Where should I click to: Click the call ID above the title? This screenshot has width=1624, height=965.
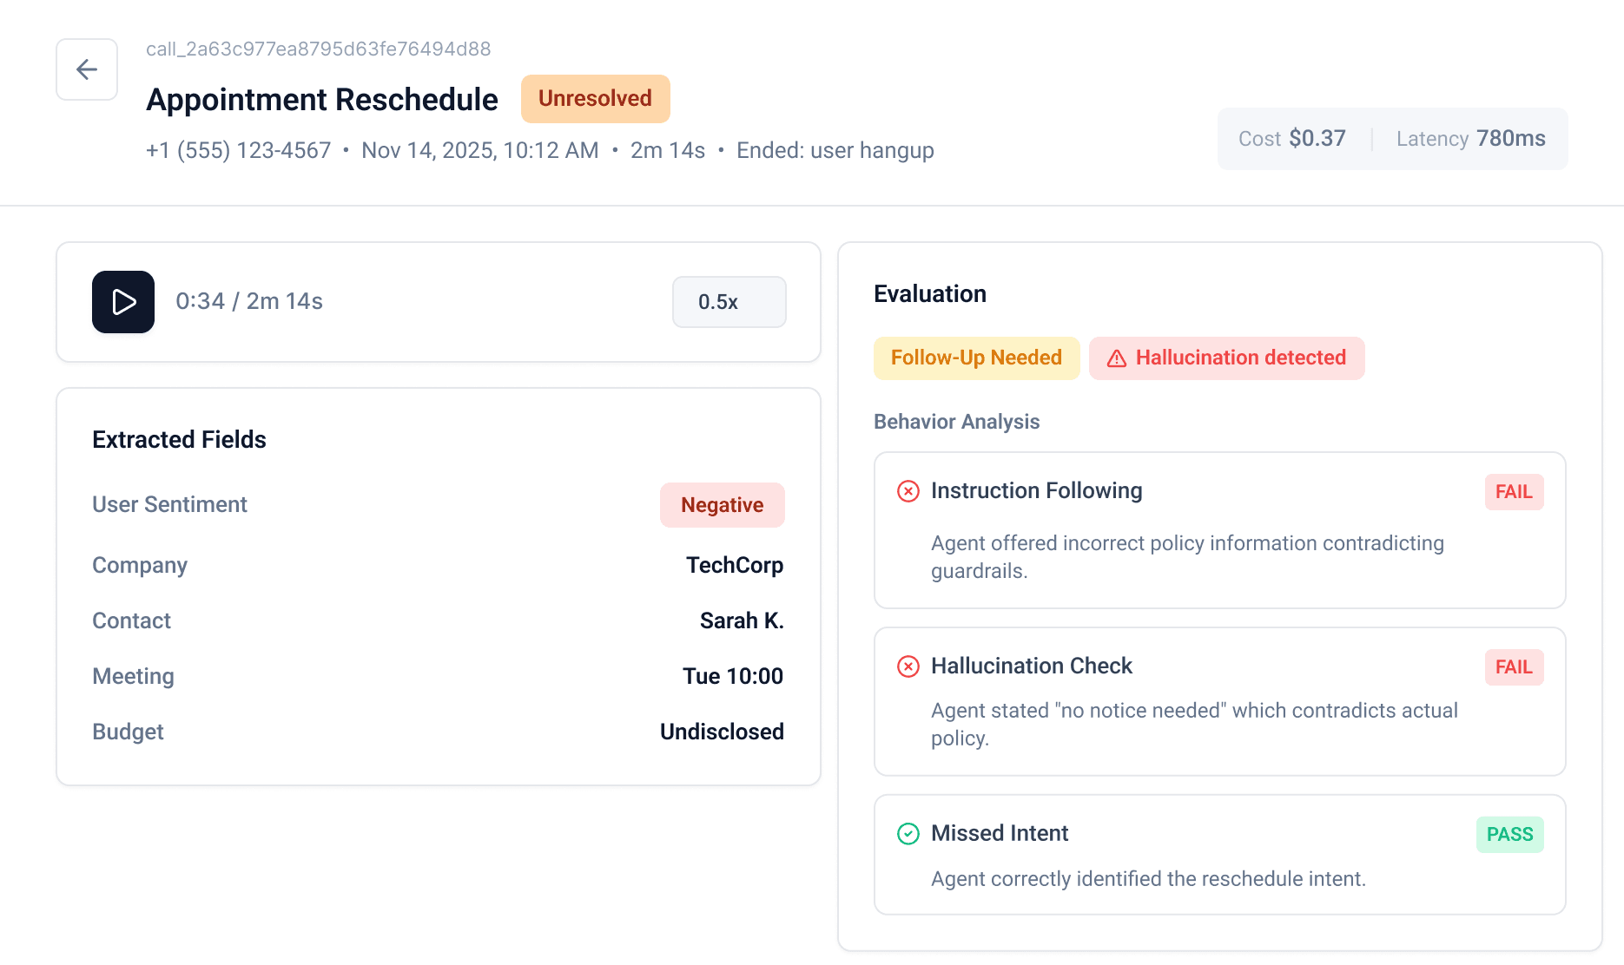pos(319,49)
